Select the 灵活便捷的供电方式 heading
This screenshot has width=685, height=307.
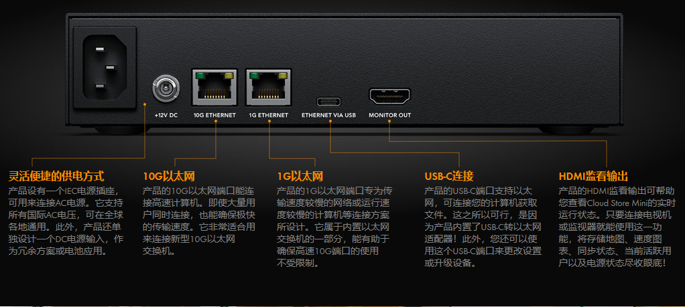(57, 176)
